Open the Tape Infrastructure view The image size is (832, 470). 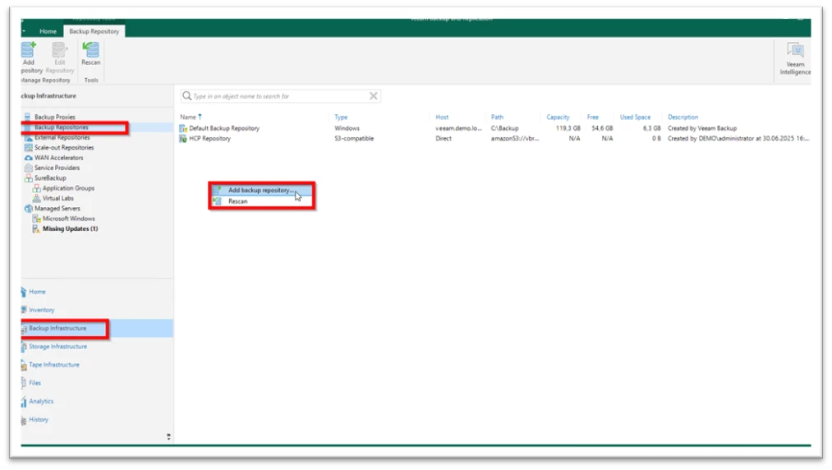54,365
